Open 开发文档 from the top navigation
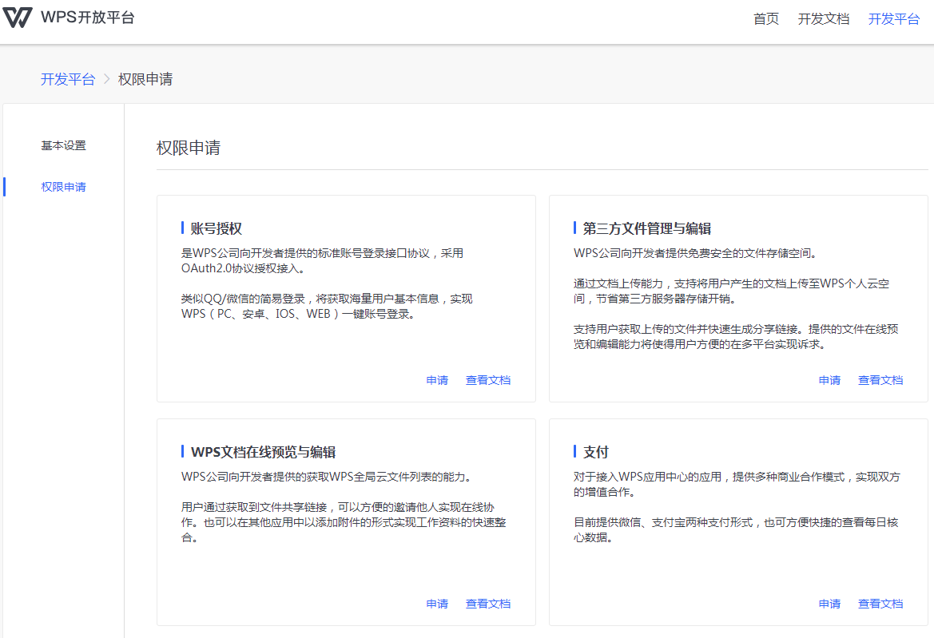 tap(823, 19)
